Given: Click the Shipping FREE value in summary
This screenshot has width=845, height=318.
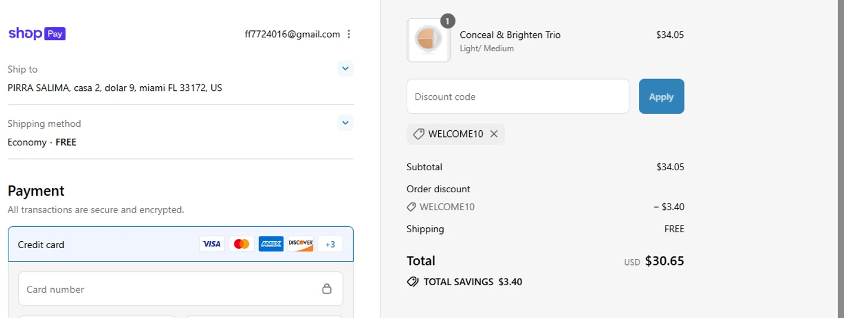Looking at the screenshot, I should (x=674, y=229).
